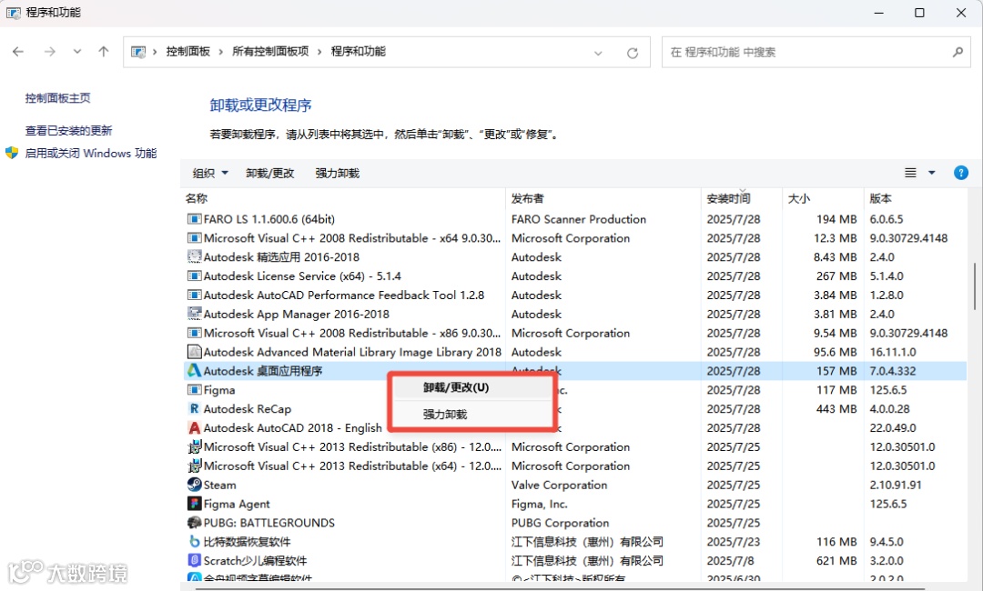Image resolution: width=983 pixels, height=591 pixels.
Task: Click the Autodesk Advanced Material Library icon
Action: tap(195, 352)
